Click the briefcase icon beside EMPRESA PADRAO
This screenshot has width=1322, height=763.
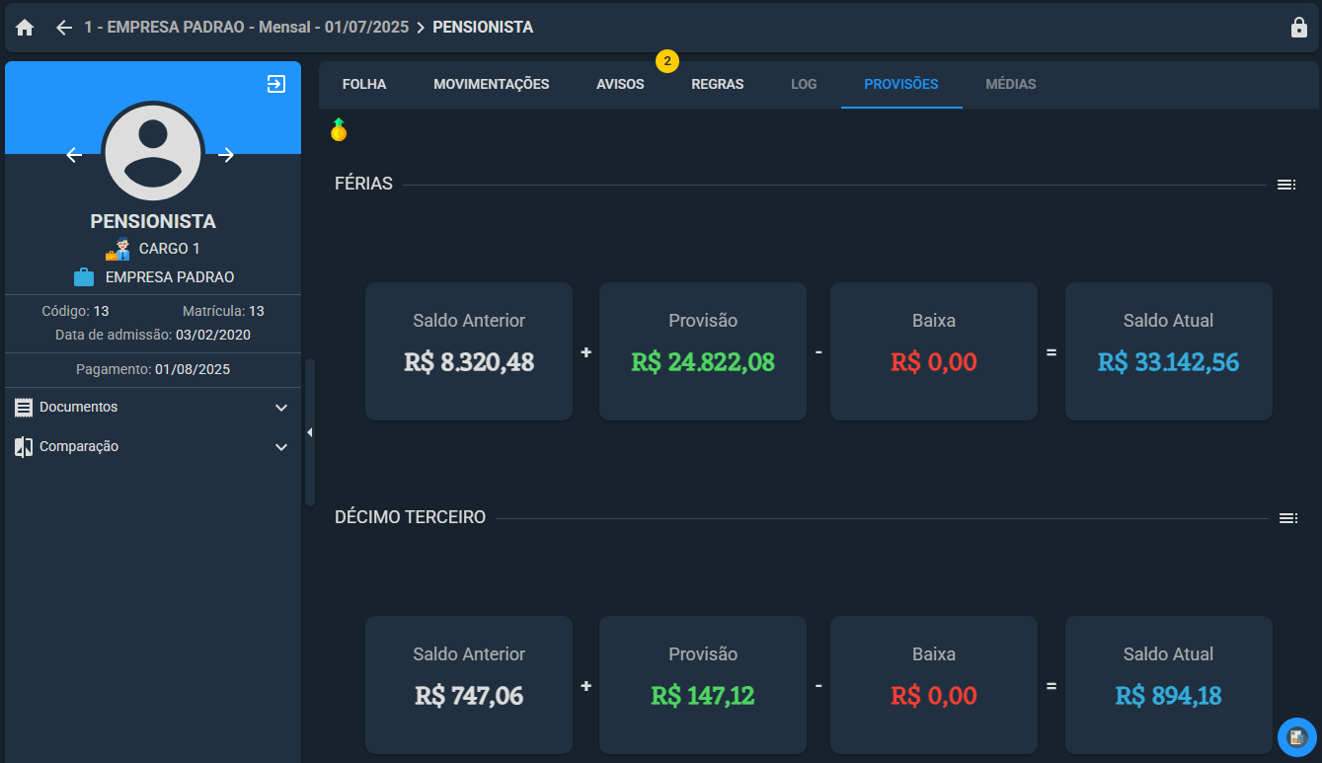(84, 277)
